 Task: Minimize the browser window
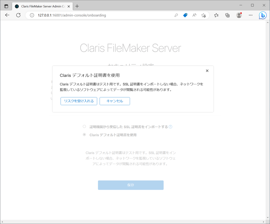pyautogui.click(x=241, y=5)
